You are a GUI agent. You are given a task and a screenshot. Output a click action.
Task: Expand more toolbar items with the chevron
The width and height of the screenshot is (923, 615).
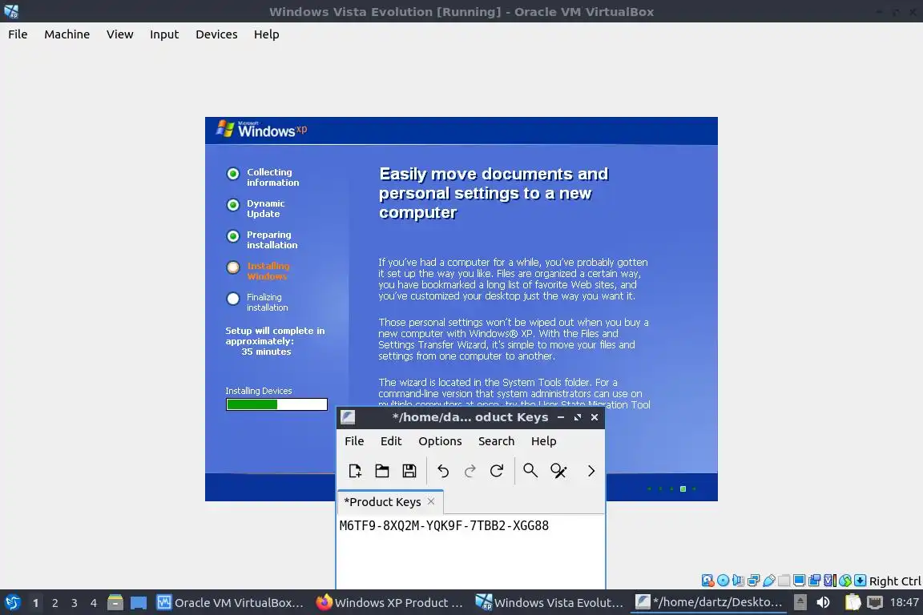[591, 471]
